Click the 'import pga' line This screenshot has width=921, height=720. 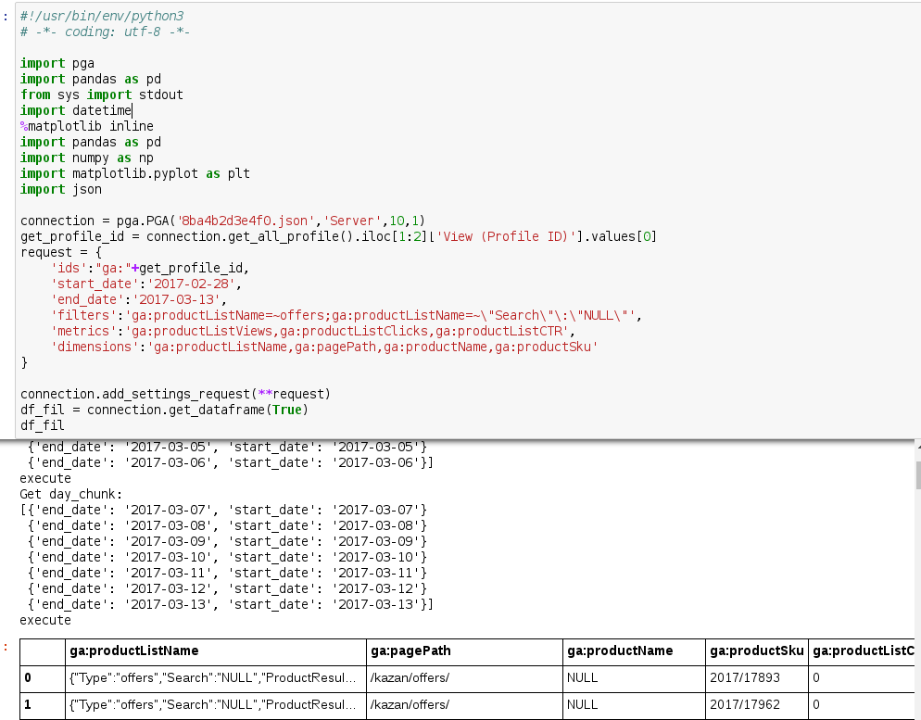(57, 63)
